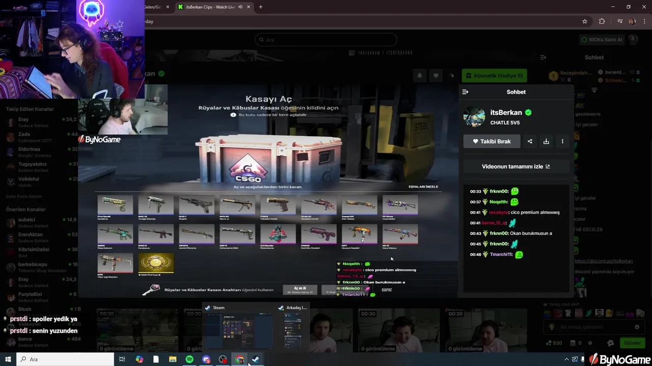Open the Arkadaş Listesi Steam window preview
The image size is (652, 366).
(x=293, y=328)
